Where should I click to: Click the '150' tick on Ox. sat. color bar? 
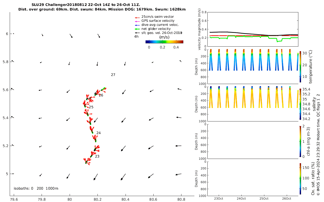[305, 168]
